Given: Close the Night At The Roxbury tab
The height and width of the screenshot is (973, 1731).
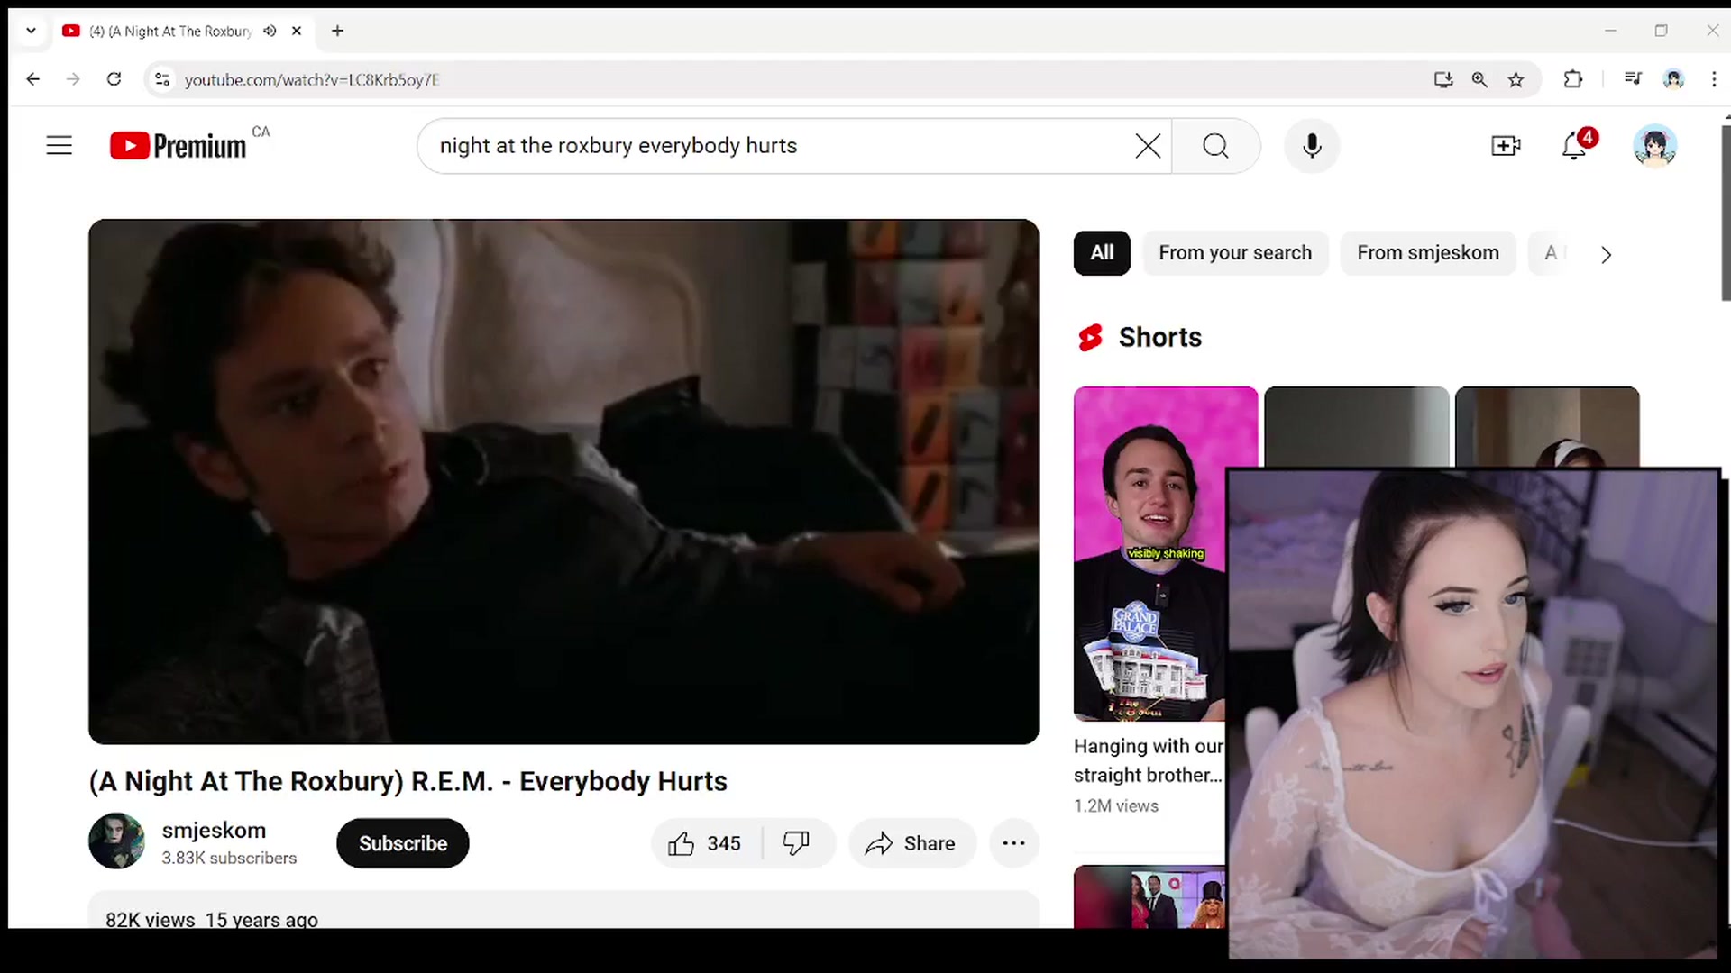Looking at the screenshot, I should (x=297, y=31).
